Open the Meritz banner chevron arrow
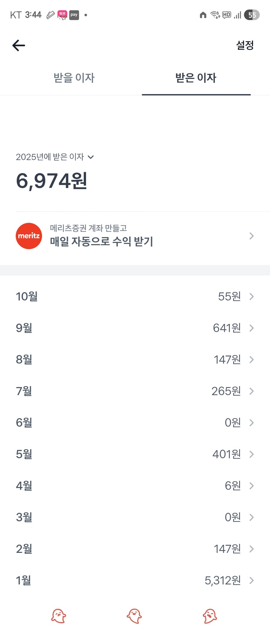270x631 pixels. (251, 236)
